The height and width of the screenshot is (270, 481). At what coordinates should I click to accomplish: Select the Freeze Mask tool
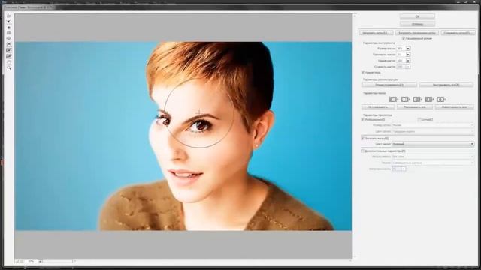pos(9,50)
